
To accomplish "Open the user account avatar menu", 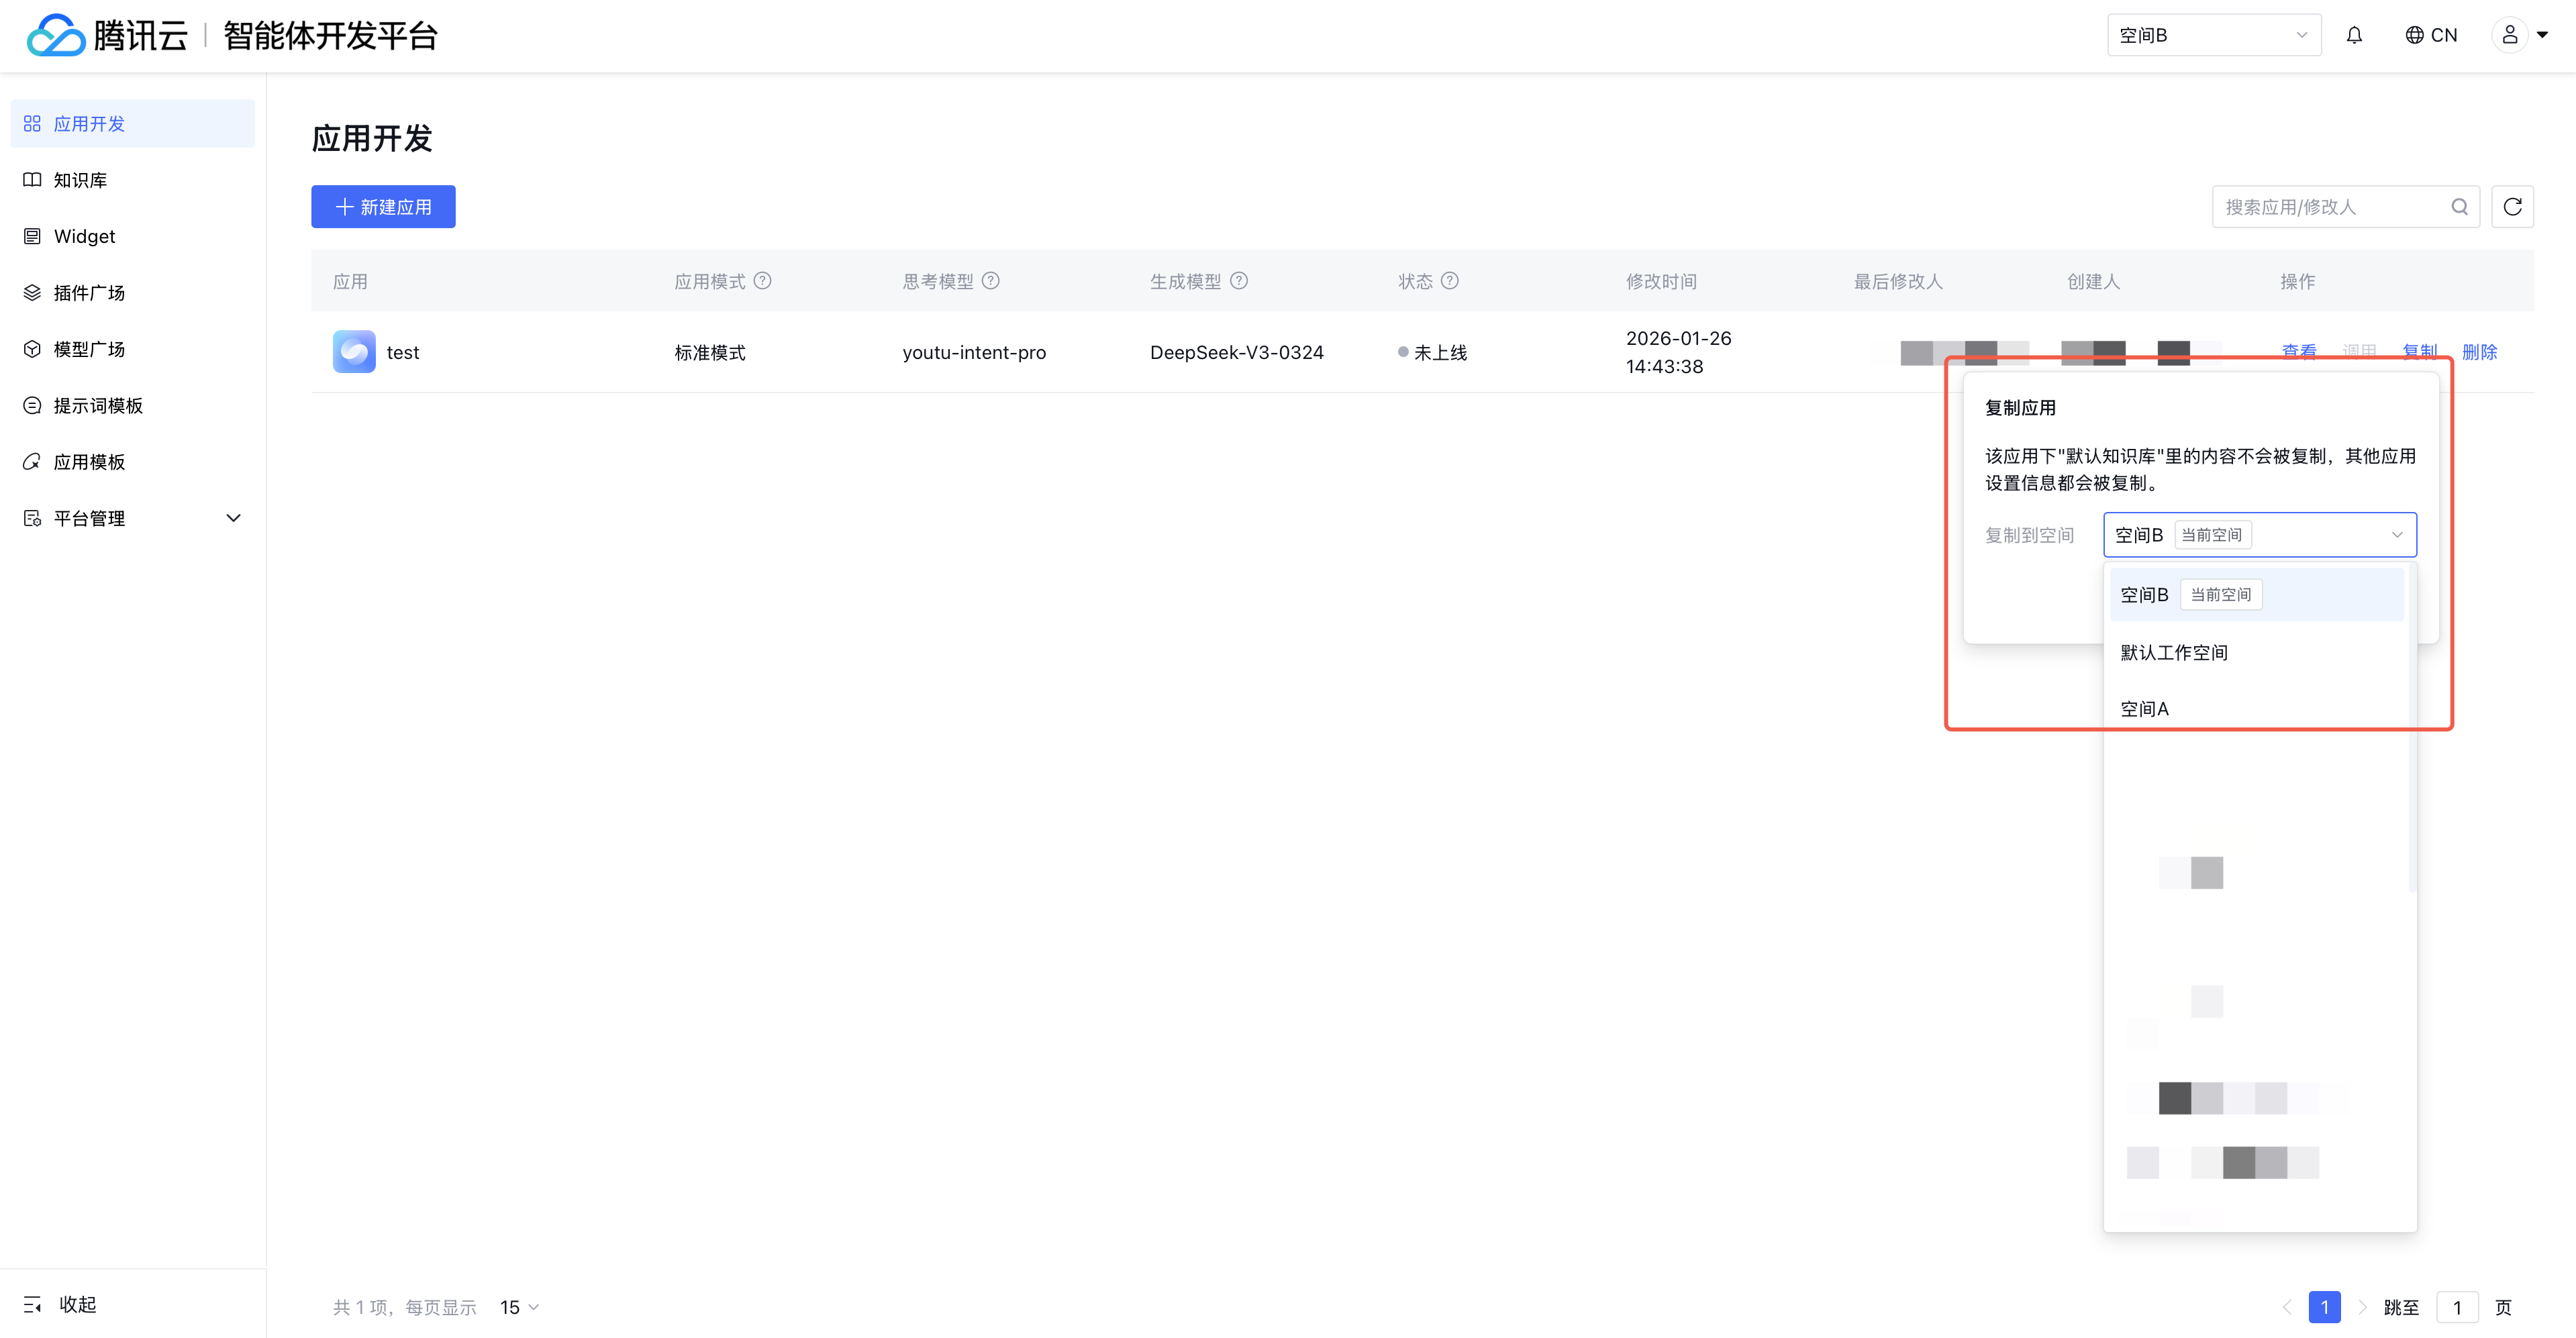I will click(x=2509, y=36).
